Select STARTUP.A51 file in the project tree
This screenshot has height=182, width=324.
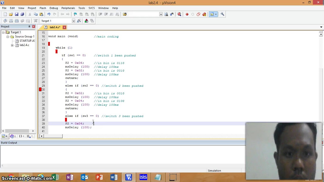27,41
